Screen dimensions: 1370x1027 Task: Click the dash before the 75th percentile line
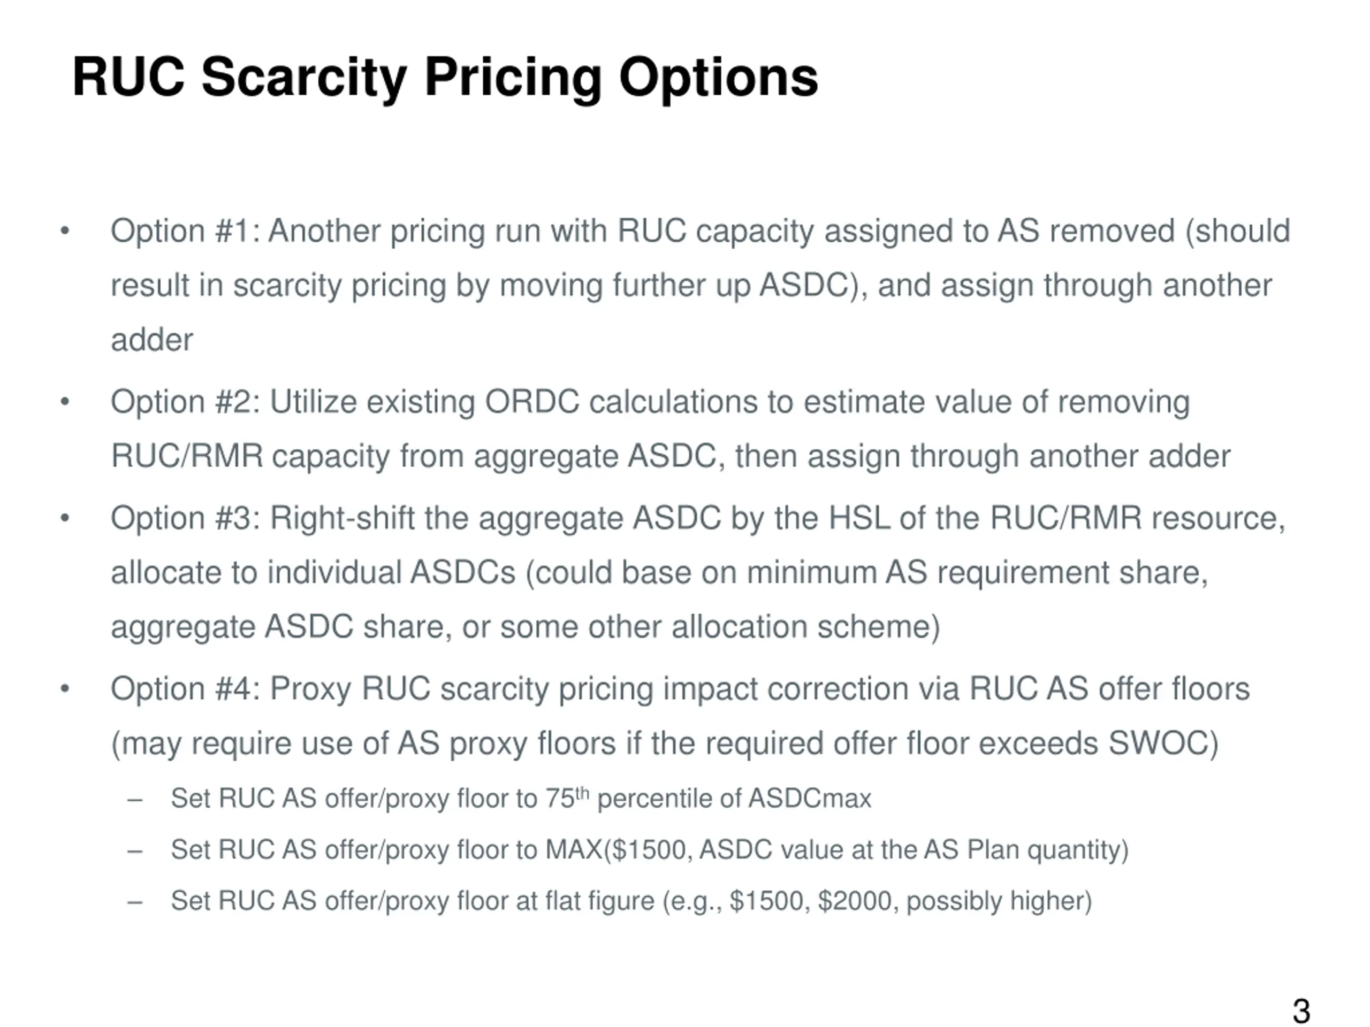(134, 800)
